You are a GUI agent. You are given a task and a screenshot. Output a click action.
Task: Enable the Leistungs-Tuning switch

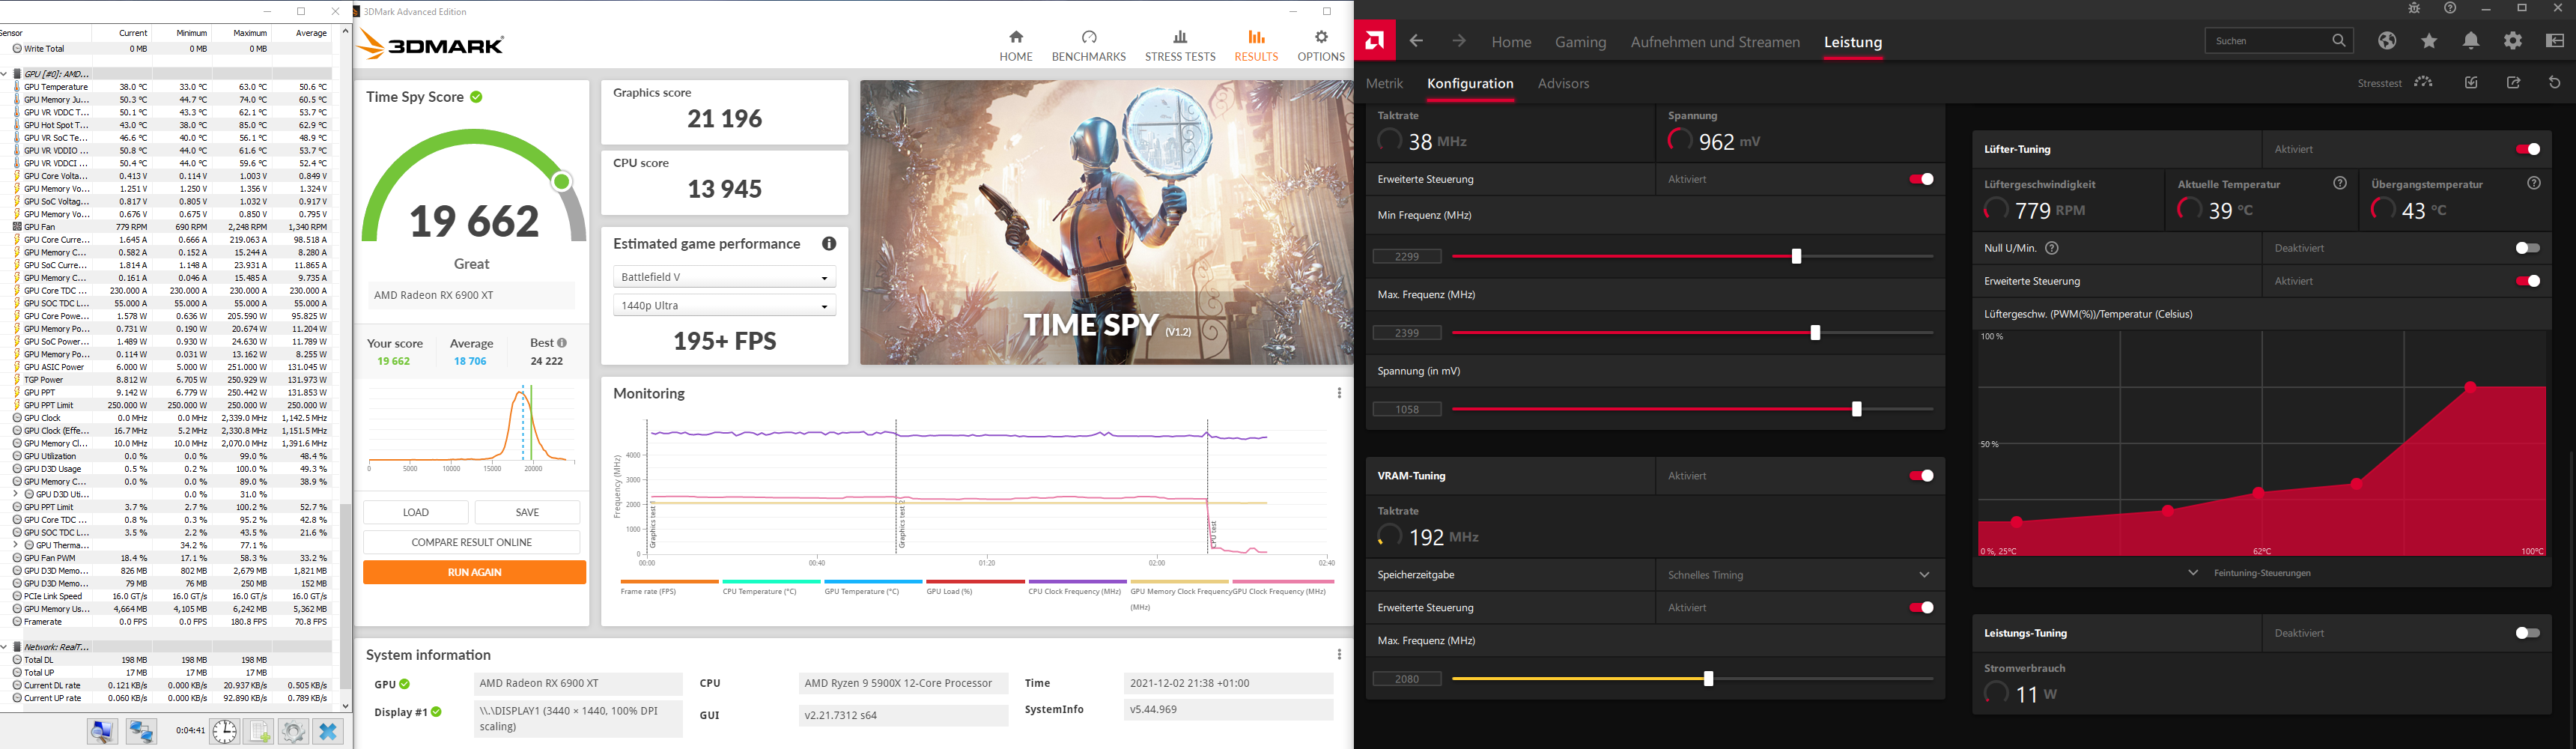[x=2527, y=633]
